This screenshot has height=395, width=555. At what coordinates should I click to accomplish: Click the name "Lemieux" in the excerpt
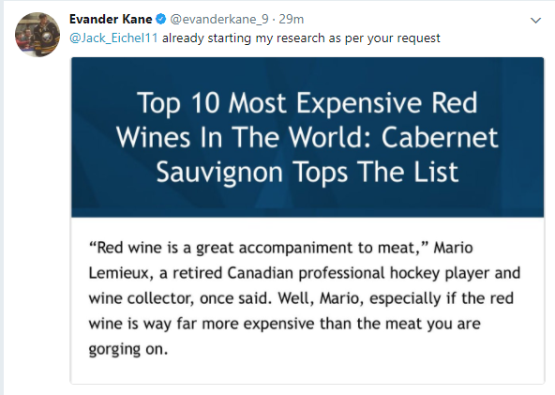pos(120,273)
